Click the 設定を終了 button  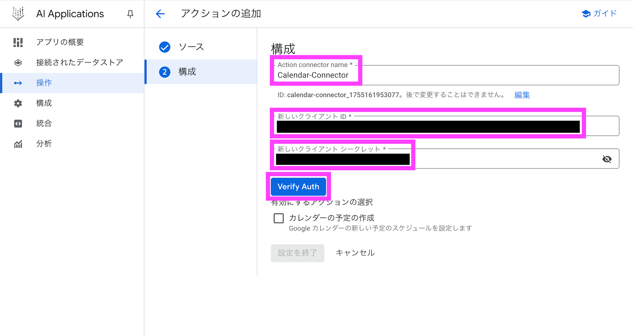coord(298,253)
